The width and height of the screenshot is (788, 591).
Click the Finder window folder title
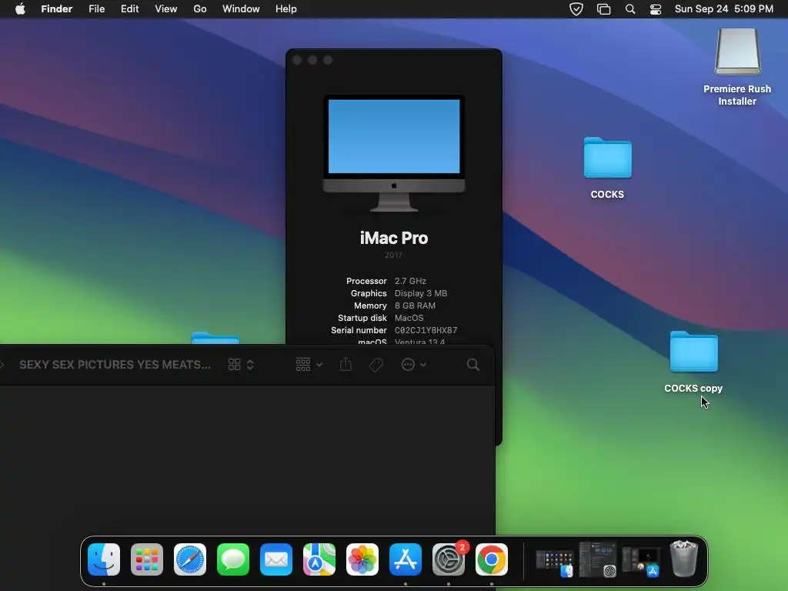[x=115, y=364]
